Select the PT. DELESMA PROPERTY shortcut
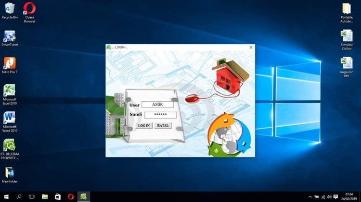 click(x=10, y=145)
